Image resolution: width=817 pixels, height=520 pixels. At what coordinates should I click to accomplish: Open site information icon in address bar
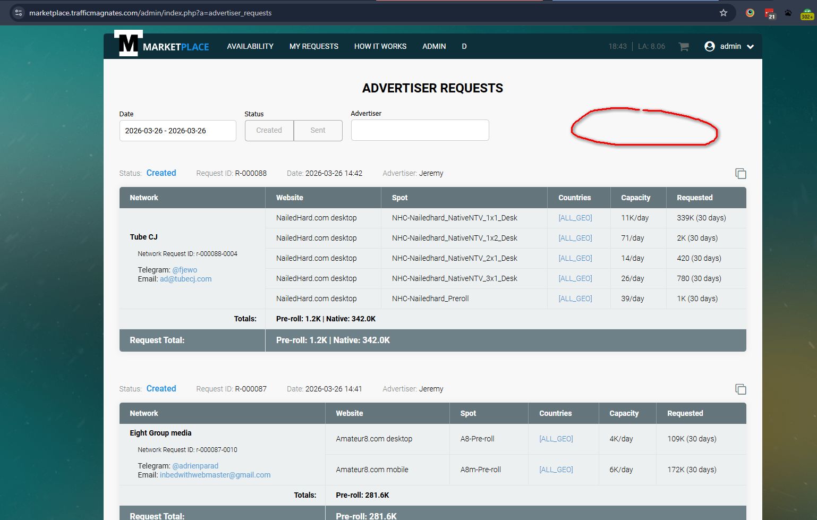(19, 13)
